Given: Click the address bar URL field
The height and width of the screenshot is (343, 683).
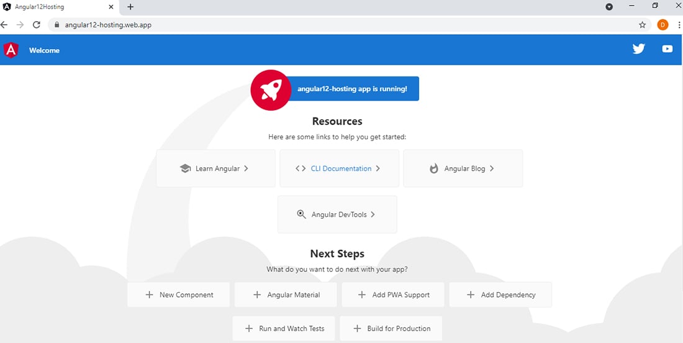Looking at the screenshot, I should [x=348, y=25].
